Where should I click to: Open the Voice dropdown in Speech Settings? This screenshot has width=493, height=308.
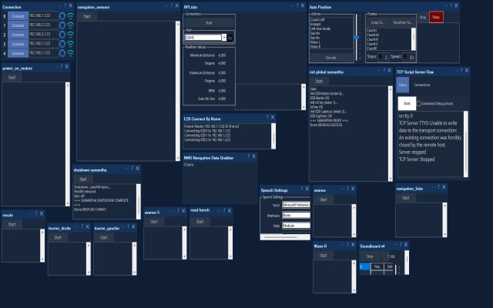coord(296,205)
